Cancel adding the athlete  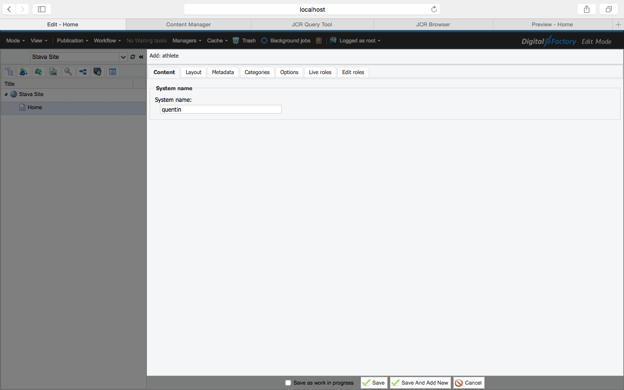pyautogui.click(x=468, y=383)
